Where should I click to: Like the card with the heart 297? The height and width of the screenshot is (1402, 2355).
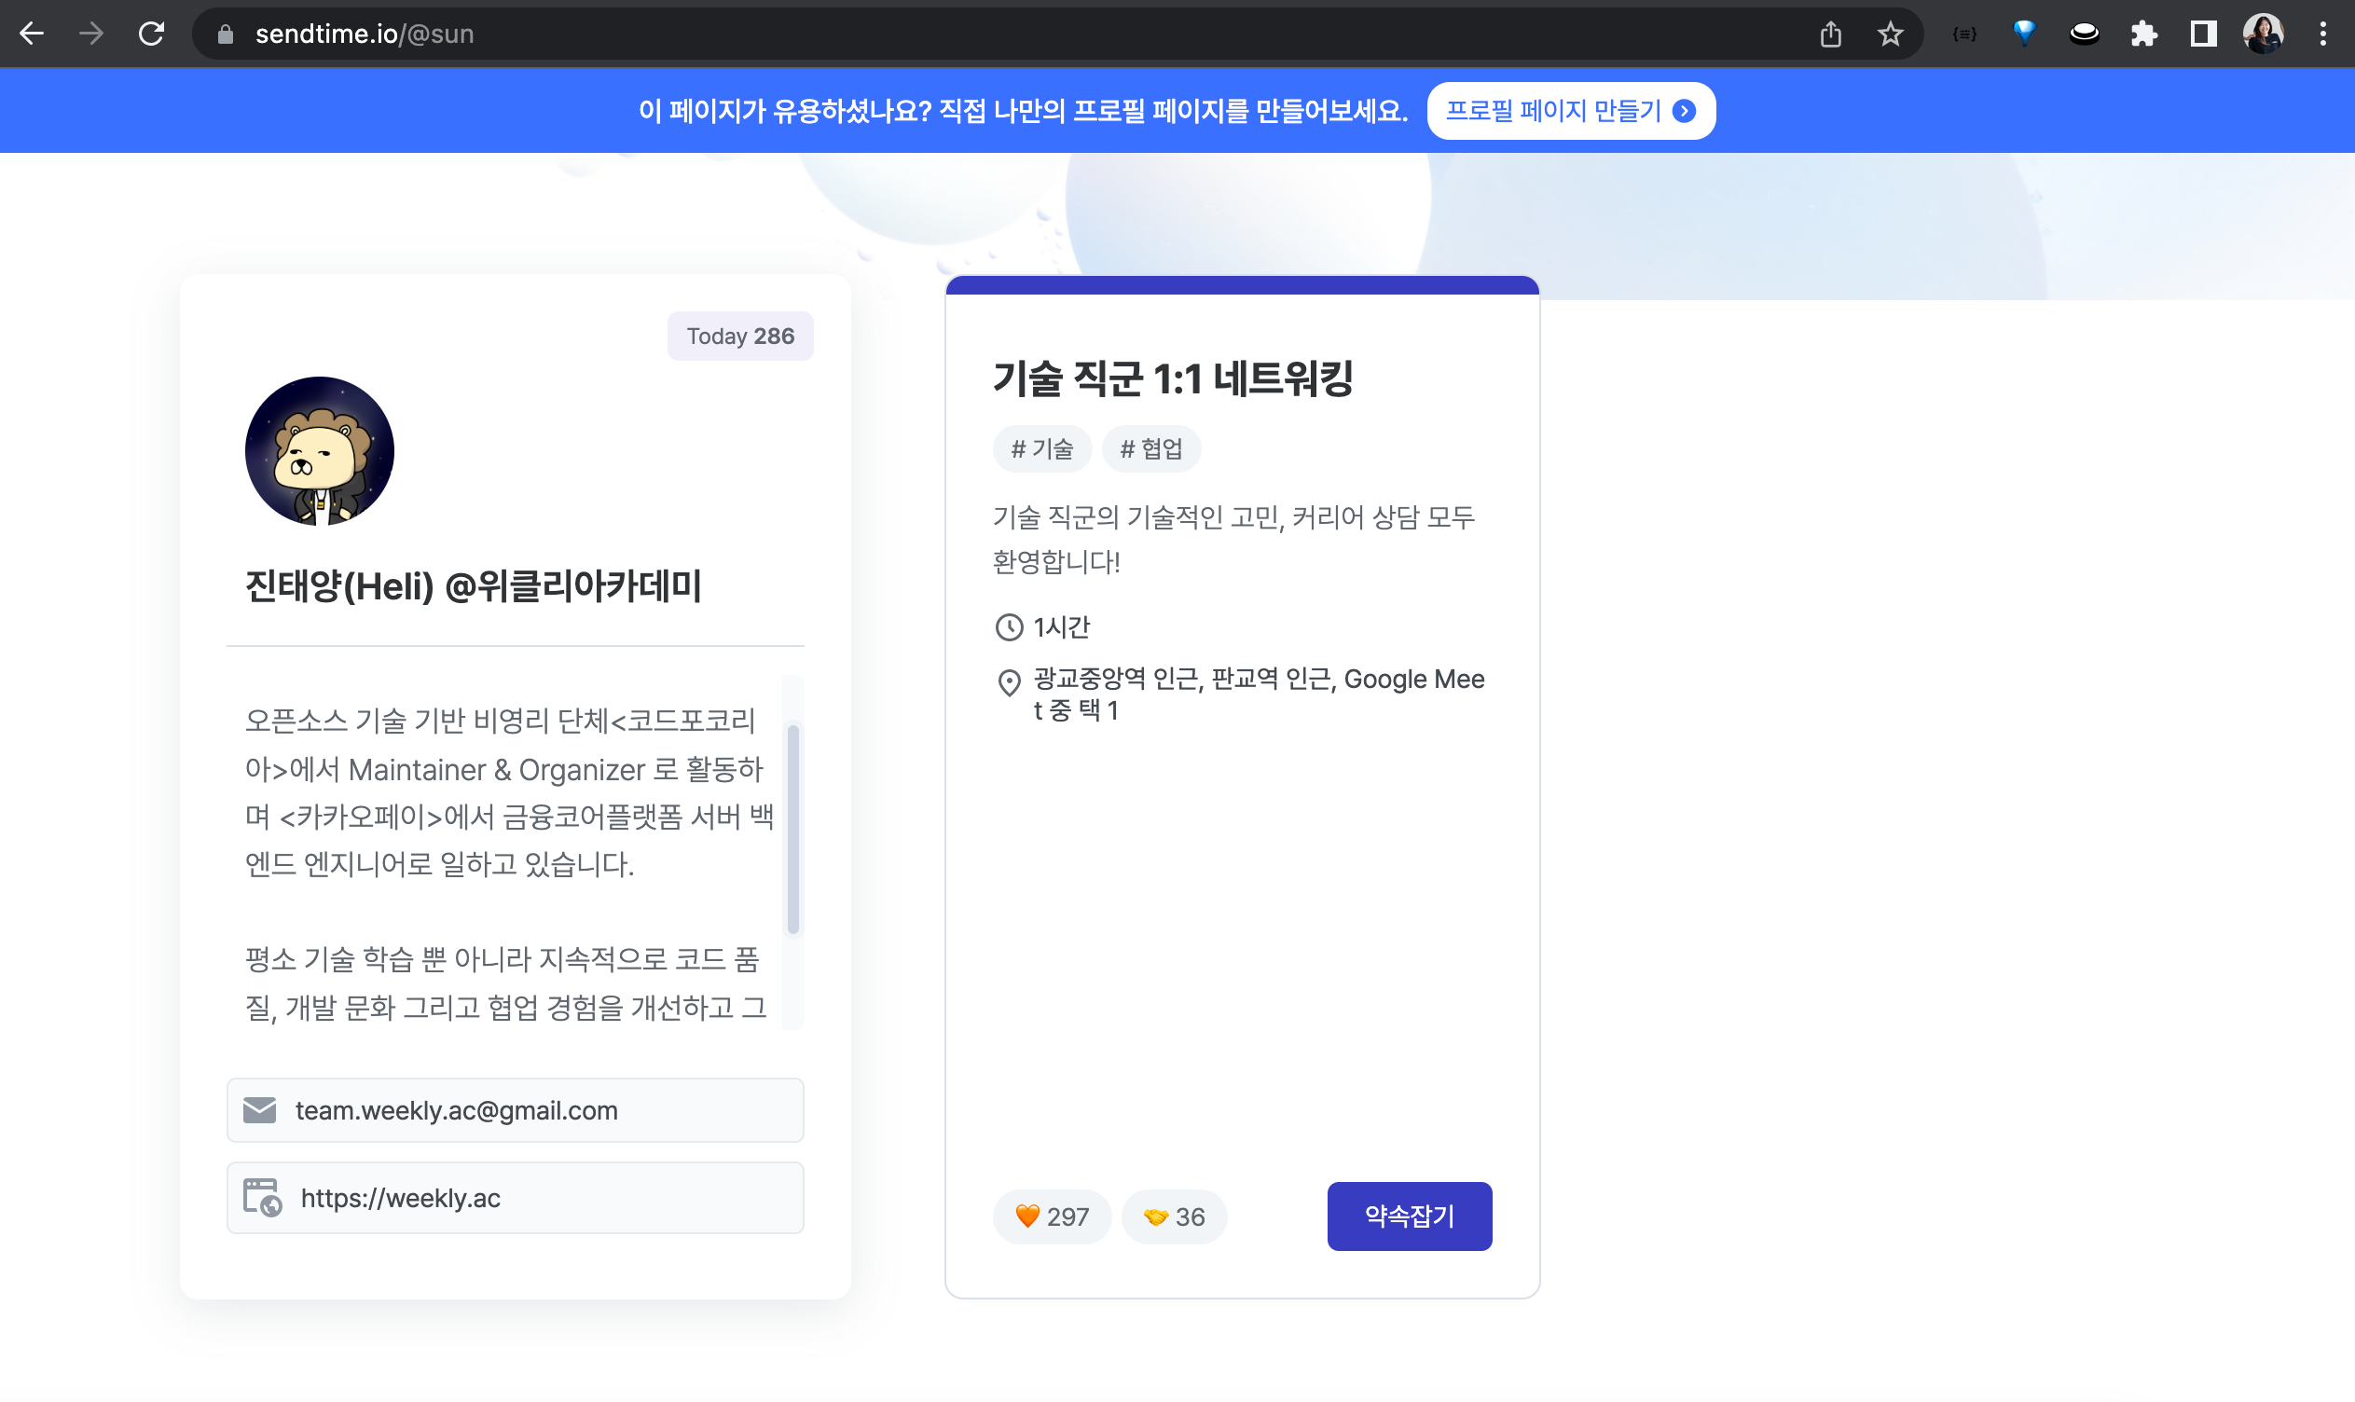1052,1216
